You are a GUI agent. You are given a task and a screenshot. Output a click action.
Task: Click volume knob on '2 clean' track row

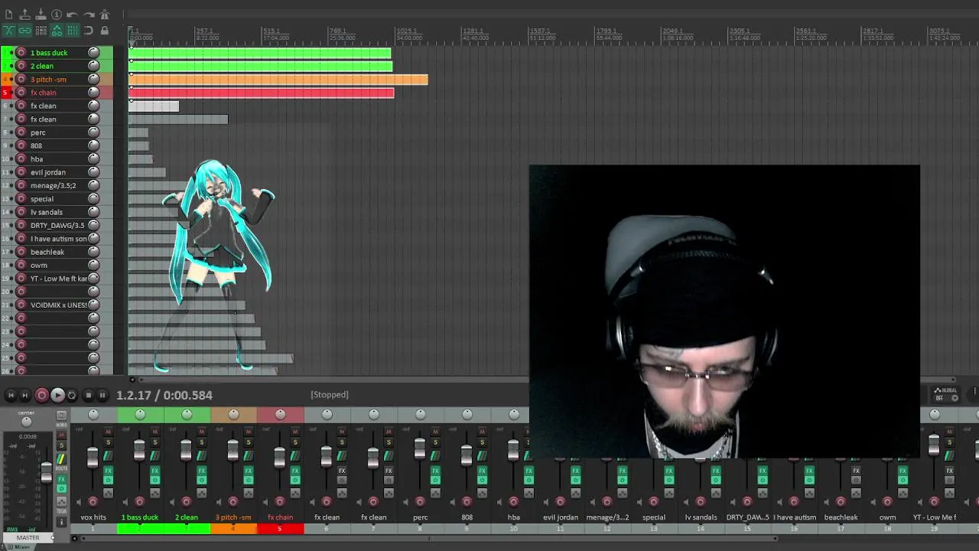coord(93,66)
